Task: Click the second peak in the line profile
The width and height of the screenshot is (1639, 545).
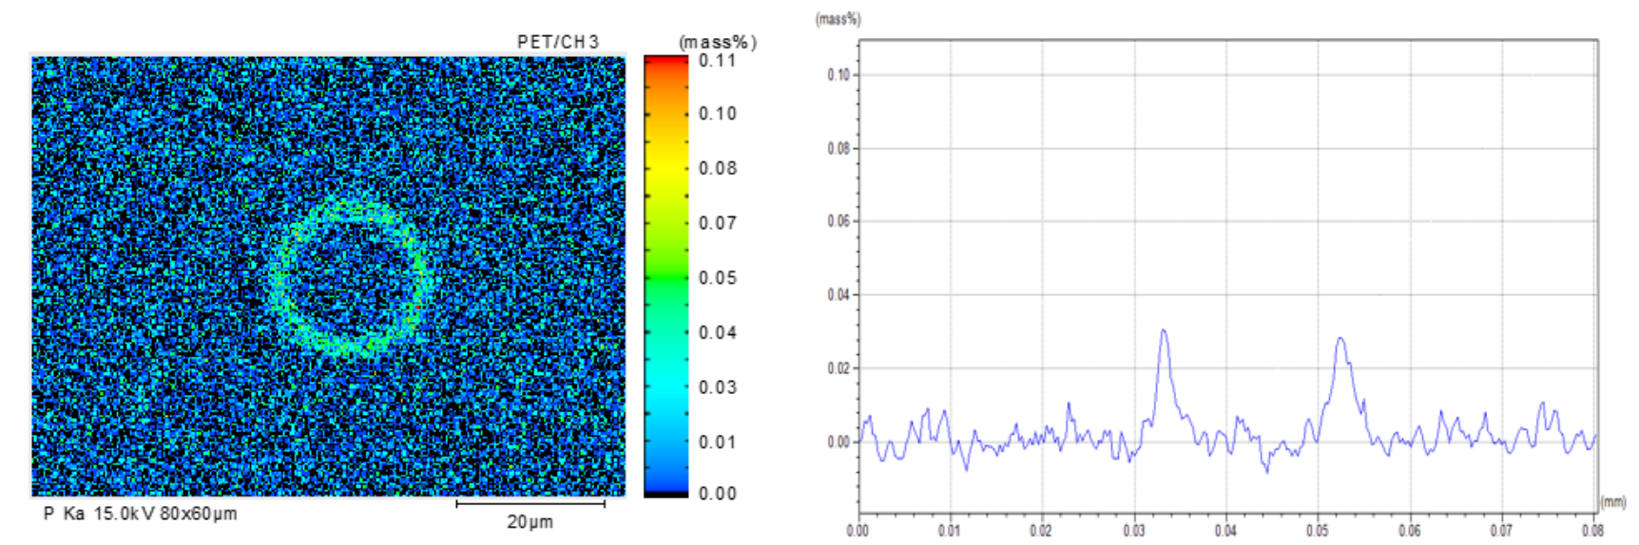Action: (x=1340, y=339)
